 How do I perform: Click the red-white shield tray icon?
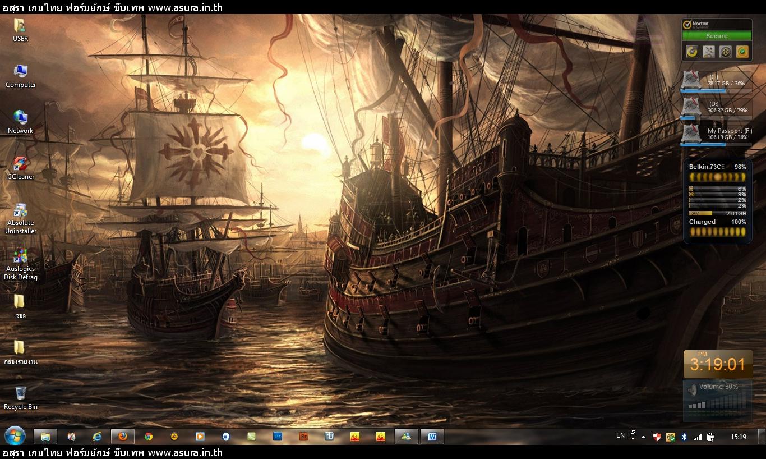click(657, 437)
